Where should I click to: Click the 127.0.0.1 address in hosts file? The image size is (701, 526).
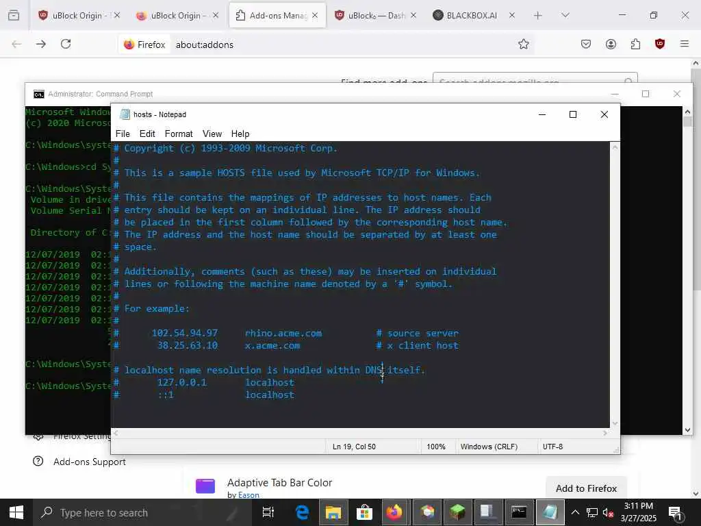182,382
